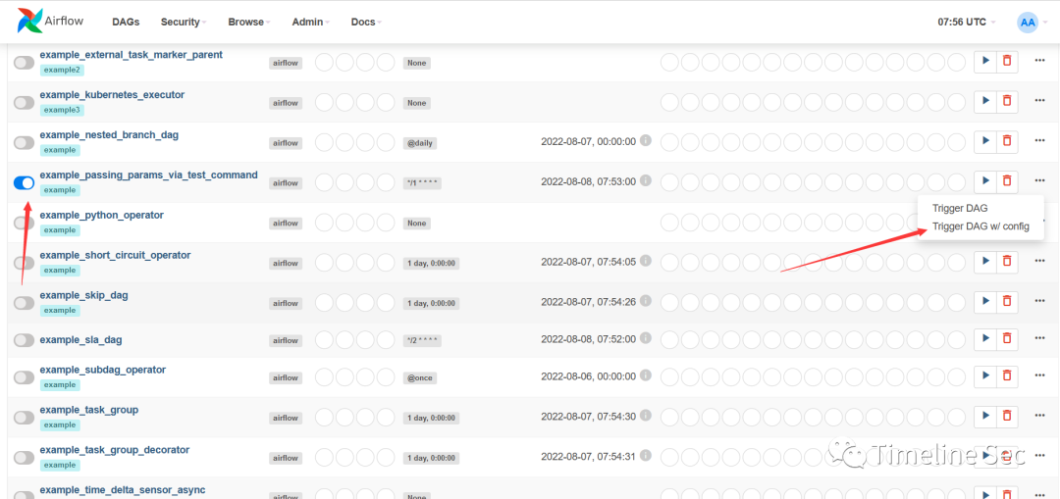The image size is (1060, 499).
Task: Open last run 2022-08-08, 07:53:00
Action: click(588, 181)
